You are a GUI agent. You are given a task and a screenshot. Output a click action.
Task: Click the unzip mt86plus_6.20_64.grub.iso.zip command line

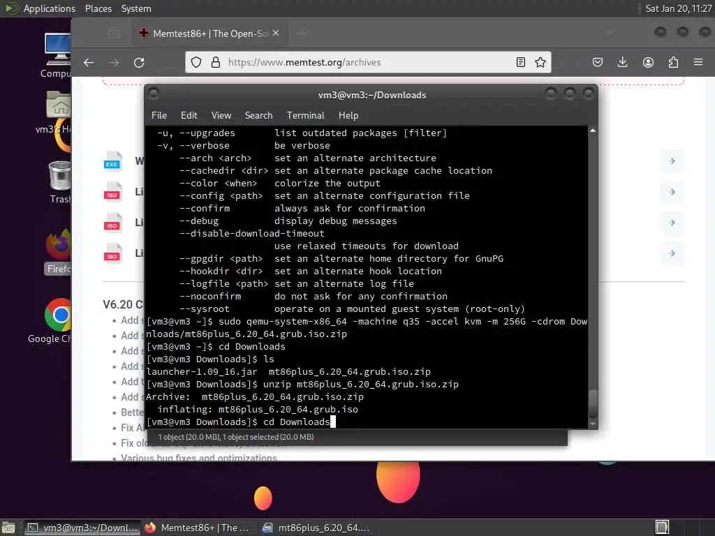302,385
